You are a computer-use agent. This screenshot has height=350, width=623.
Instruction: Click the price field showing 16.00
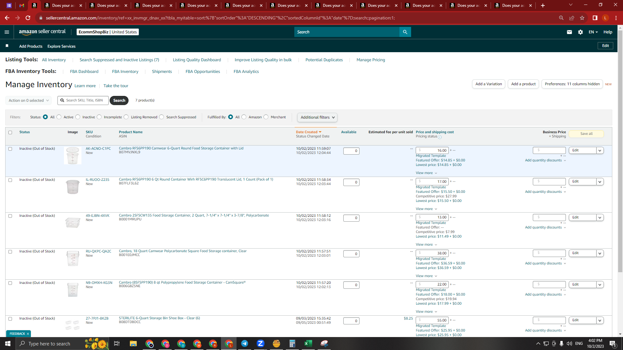[432, 150]
